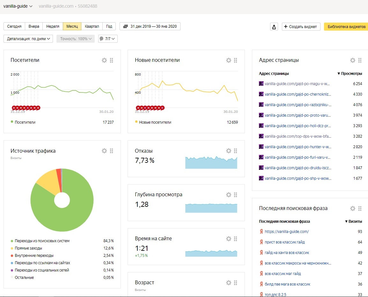368x297 pixels.
Task: Expand Детализация: по дням dropdown
Action: pos(28,39)
